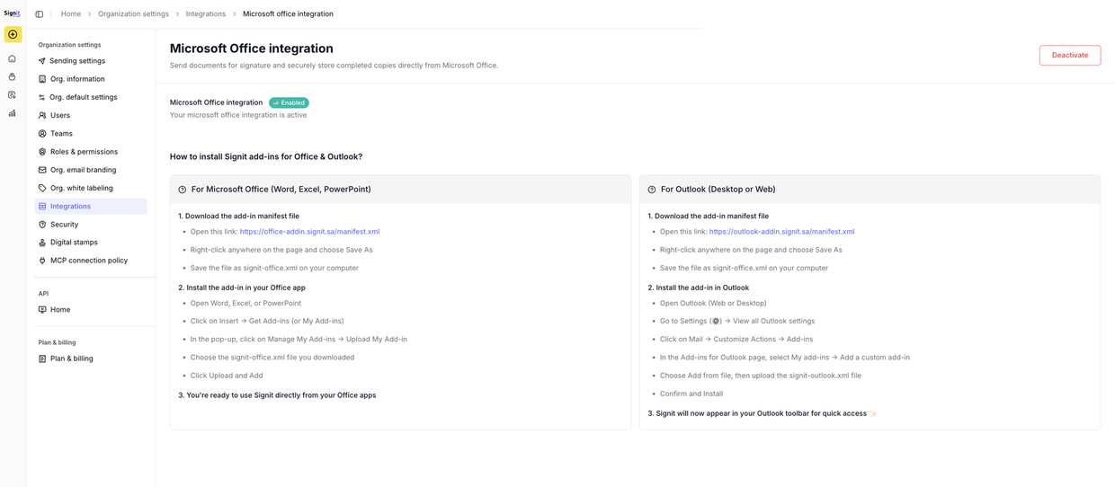
Task: Click the Roles & permissions shield icon
Action: 42,152
